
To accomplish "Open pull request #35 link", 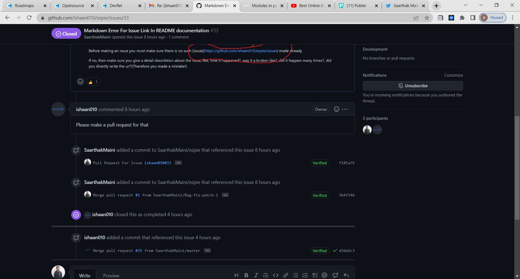I will [x=139, y=251].
